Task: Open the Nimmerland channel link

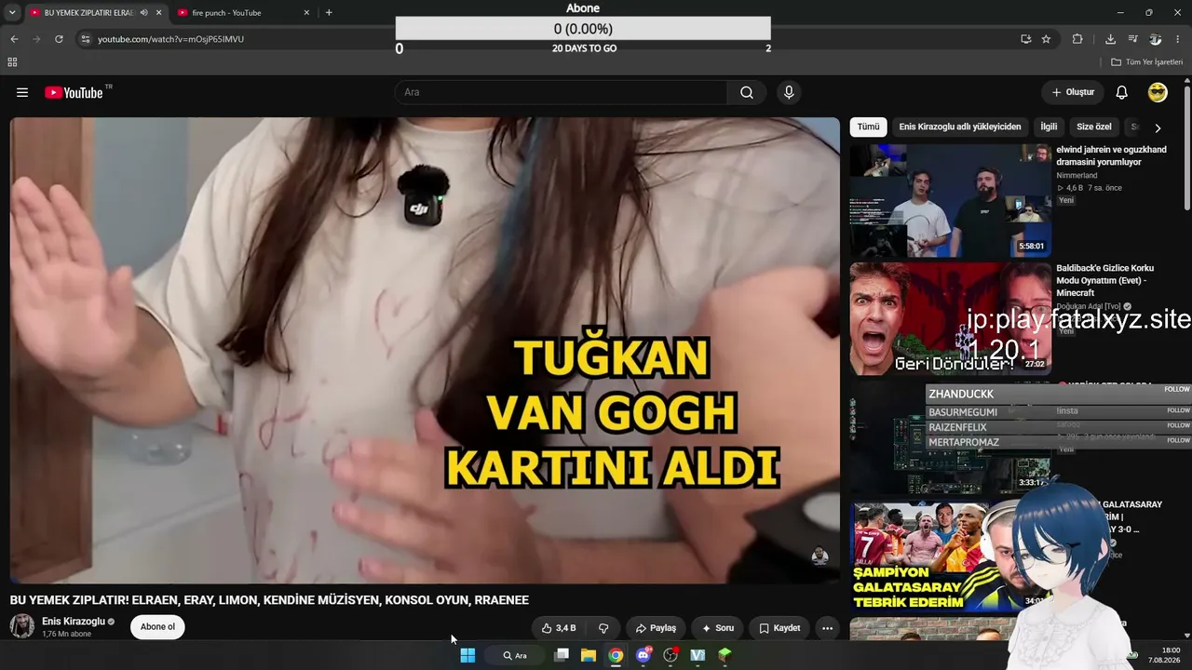Action: pos(1077,175)
